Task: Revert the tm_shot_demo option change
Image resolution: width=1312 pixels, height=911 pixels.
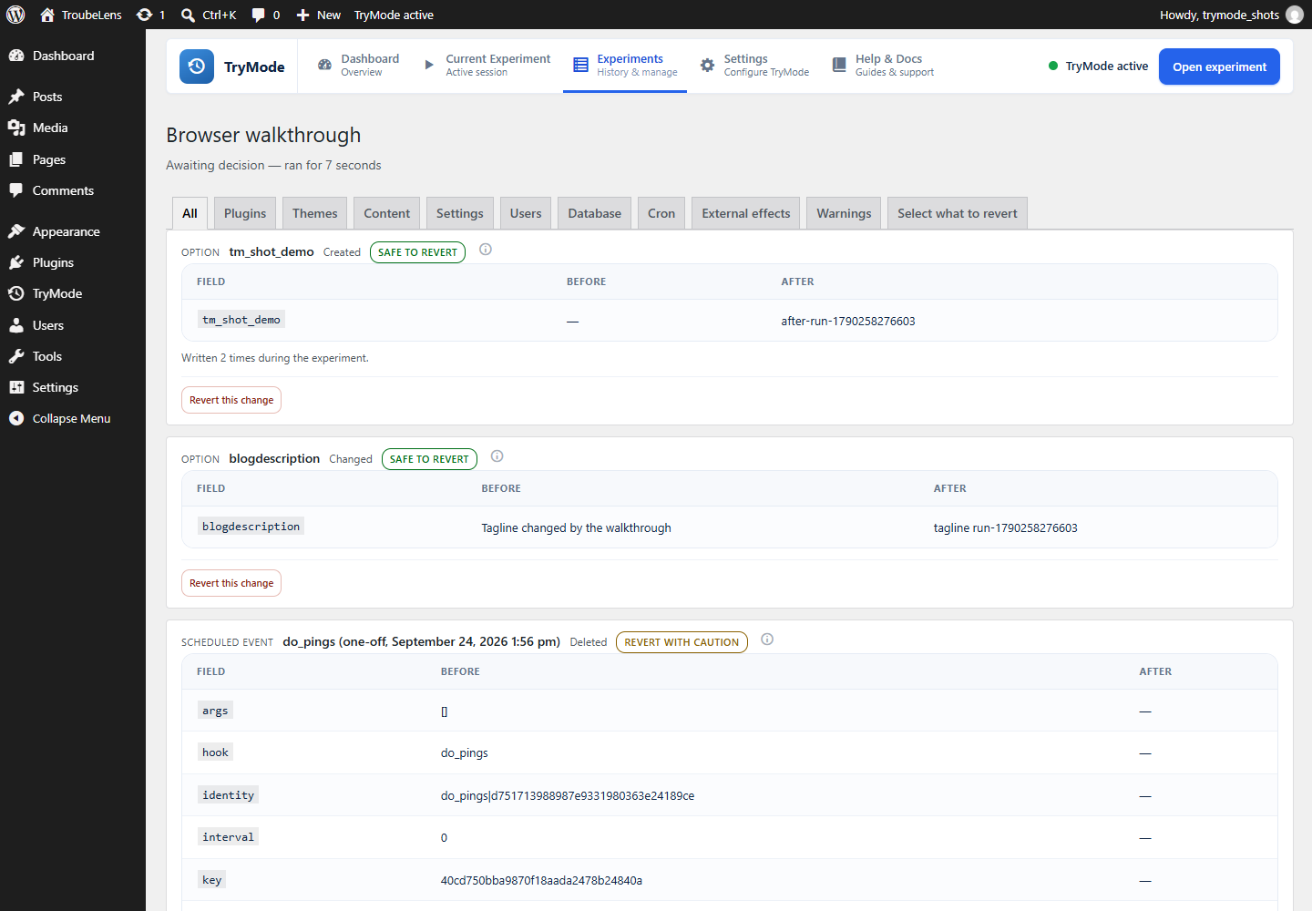Action: 231,400
